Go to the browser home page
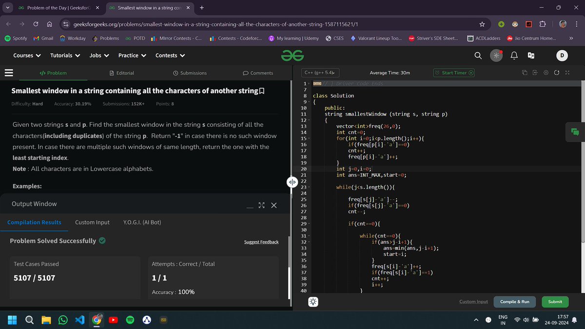Image resolution: width=585 pixels, height=329 pixels. (x=50, y=24)
